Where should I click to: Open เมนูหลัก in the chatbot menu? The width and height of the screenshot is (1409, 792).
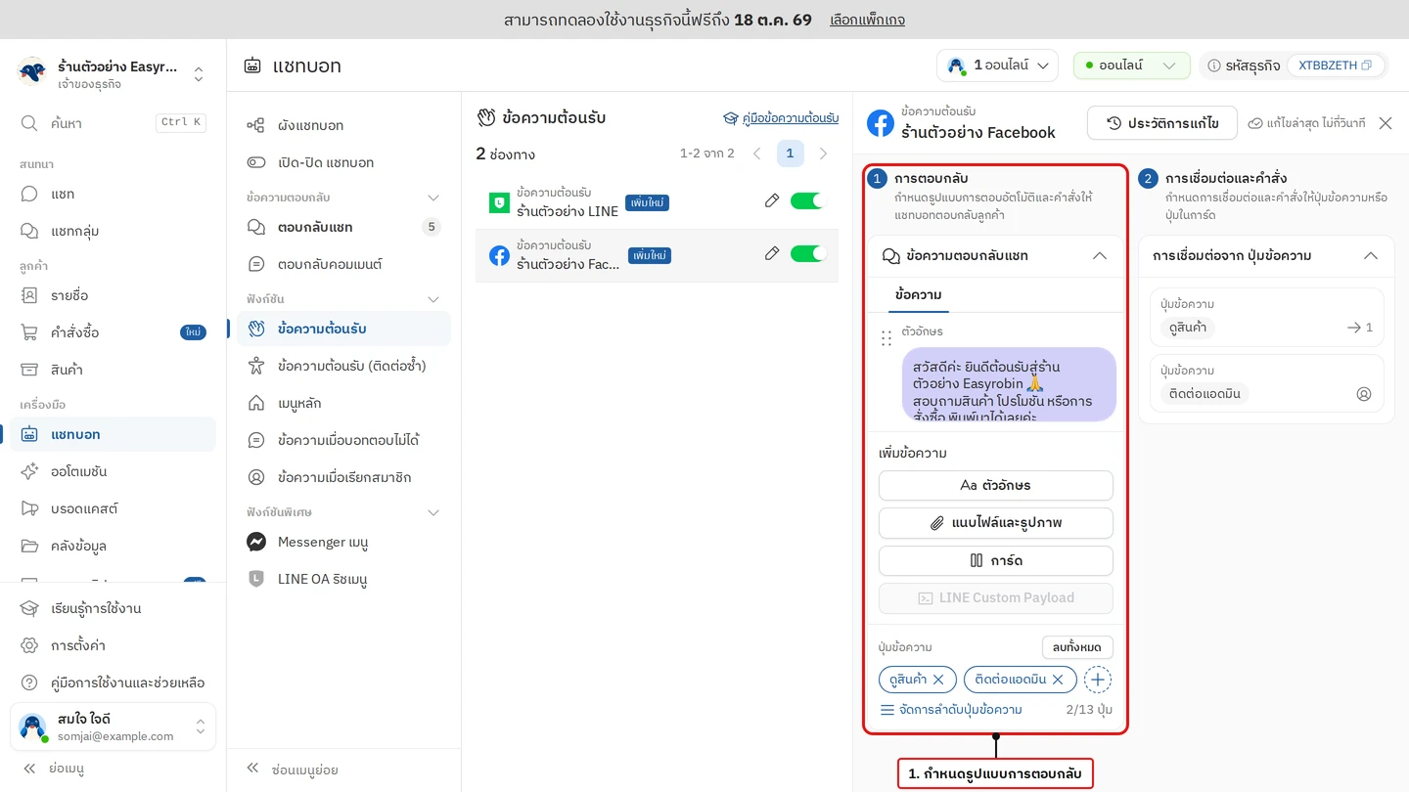(343, 403)
